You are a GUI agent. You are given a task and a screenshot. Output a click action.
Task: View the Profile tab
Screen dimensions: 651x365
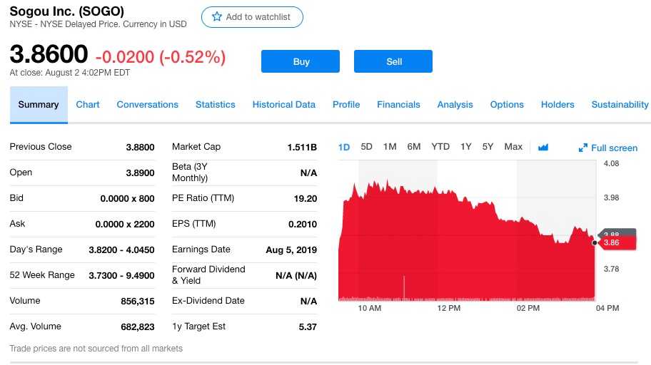[x=346, y=105]
